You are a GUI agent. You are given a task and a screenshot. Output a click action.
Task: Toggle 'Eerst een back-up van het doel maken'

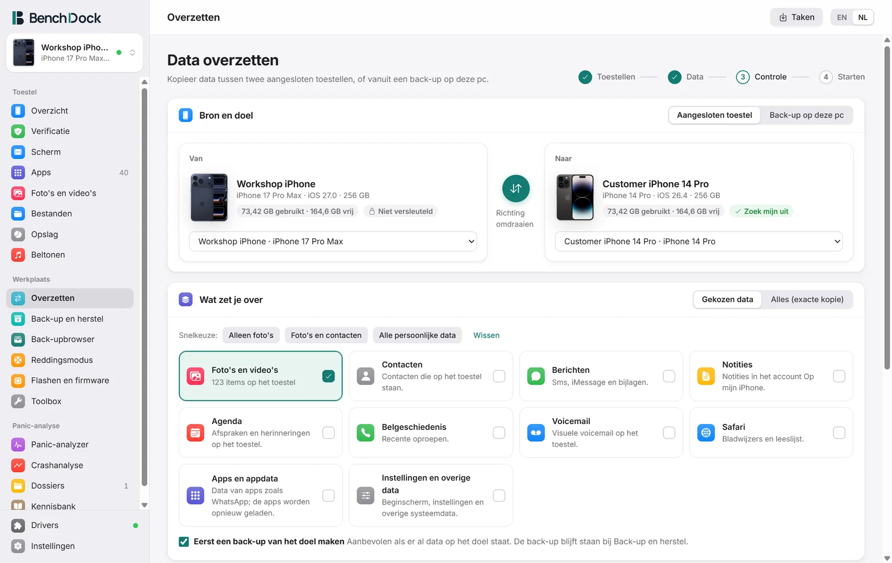184,542
